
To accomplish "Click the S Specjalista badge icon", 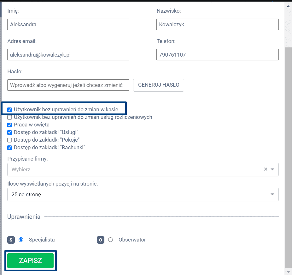I will point(11,240).
